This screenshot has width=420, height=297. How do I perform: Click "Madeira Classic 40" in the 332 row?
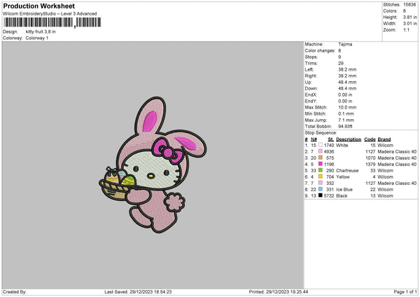(x=397, y=184)
